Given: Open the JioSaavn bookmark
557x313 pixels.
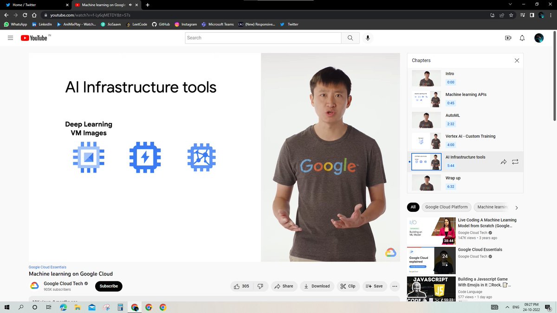Looking at the screenshot, I should (x=111, y=24).
